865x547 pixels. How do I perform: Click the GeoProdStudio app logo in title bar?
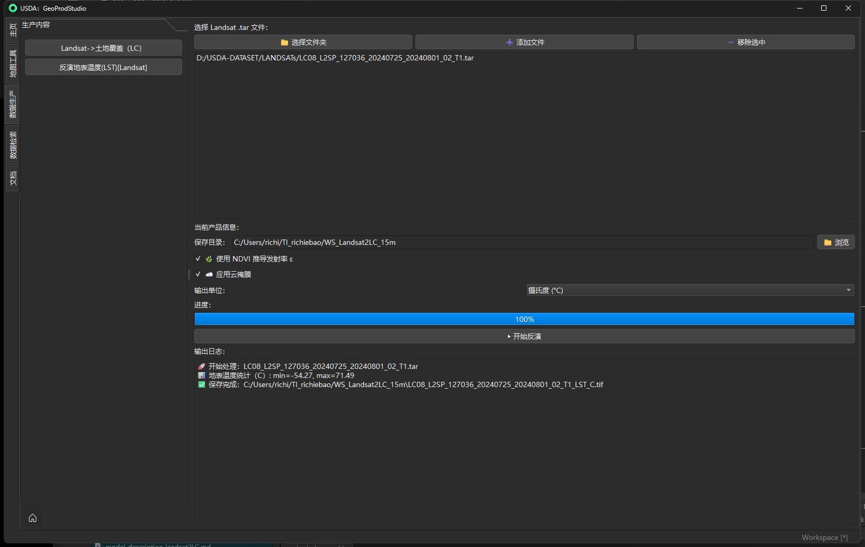click(x=13, y=8)
